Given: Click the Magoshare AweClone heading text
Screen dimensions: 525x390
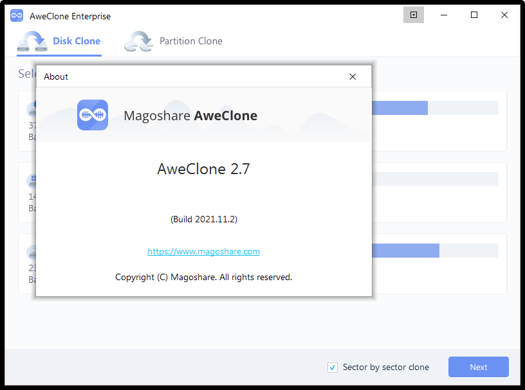Looking at the screenshot, I should (x=190, y=116).
